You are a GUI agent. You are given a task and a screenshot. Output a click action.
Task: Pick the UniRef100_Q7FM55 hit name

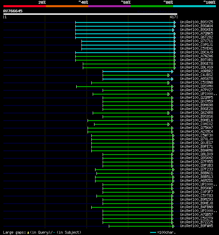[196, 162]
